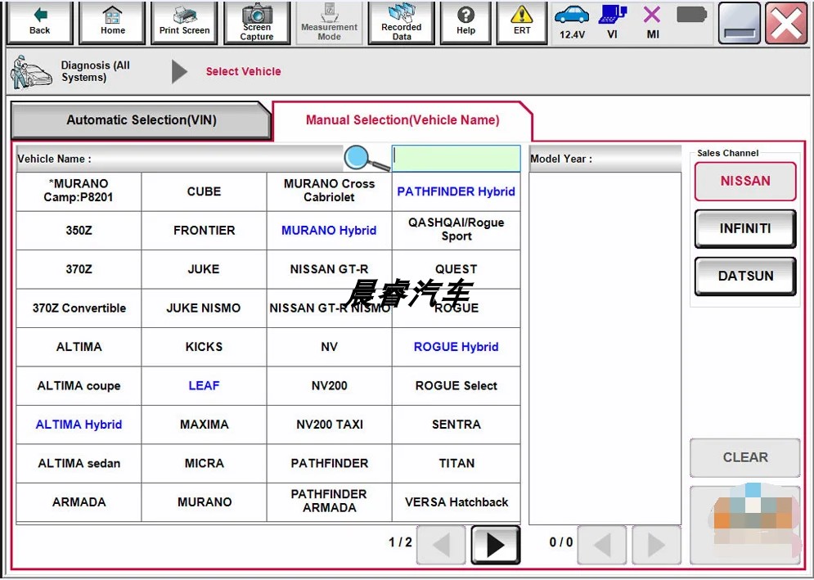Take a Screen Capture

coord(257,23)
